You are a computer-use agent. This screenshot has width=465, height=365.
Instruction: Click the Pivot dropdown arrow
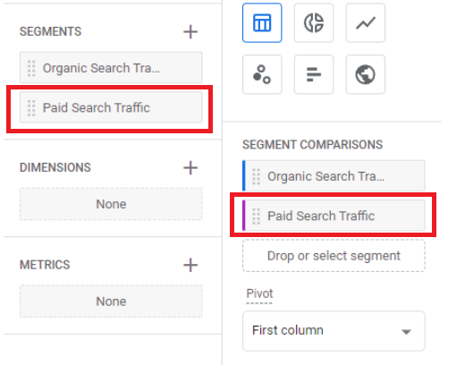pyautogui.click(x=406, y=332)
